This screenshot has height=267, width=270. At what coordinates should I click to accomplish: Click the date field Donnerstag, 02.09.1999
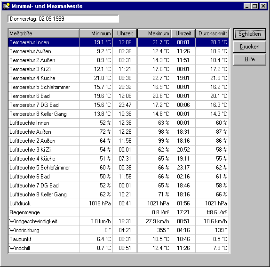click(x=63, y=19)
